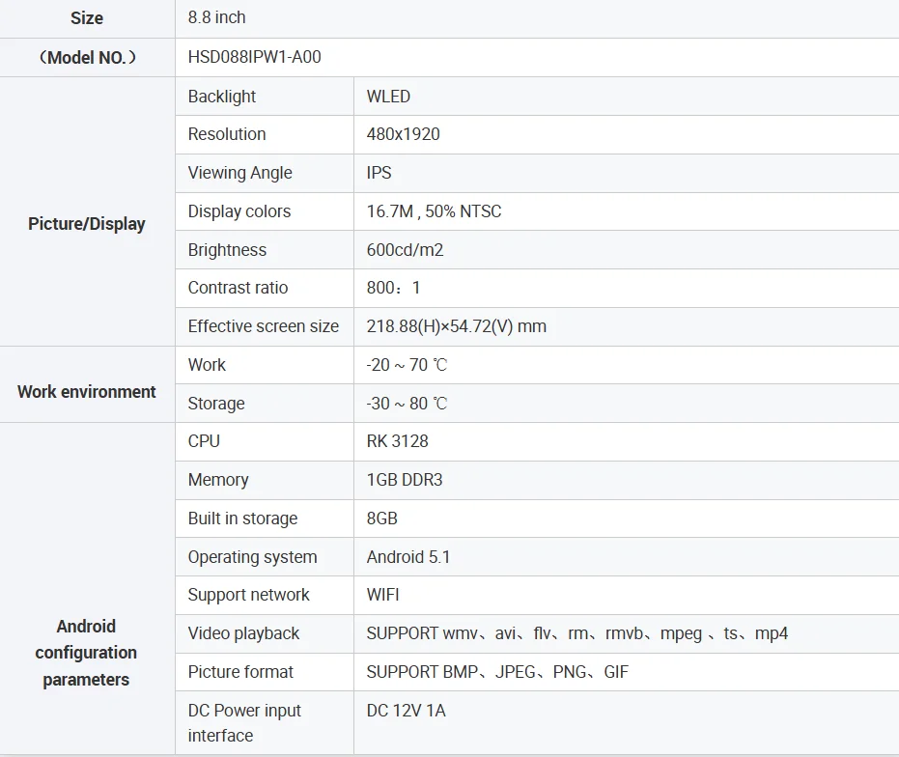This screenshot has width=899, height=757.
Task: Select the 'WLED' value
Action: [388, 97]
